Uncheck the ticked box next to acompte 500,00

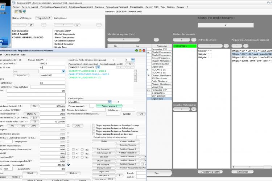tap(69, 165)
